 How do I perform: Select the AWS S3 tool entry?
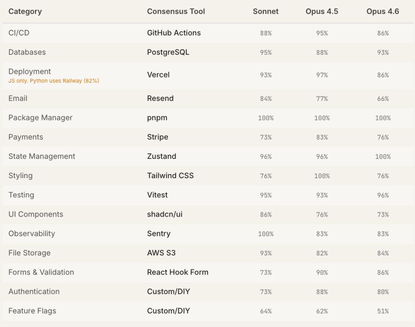(161, 253)
